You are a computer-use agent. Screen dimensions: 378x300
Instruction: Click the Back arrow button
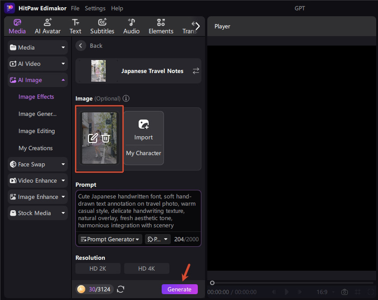[x=81, y=46]
